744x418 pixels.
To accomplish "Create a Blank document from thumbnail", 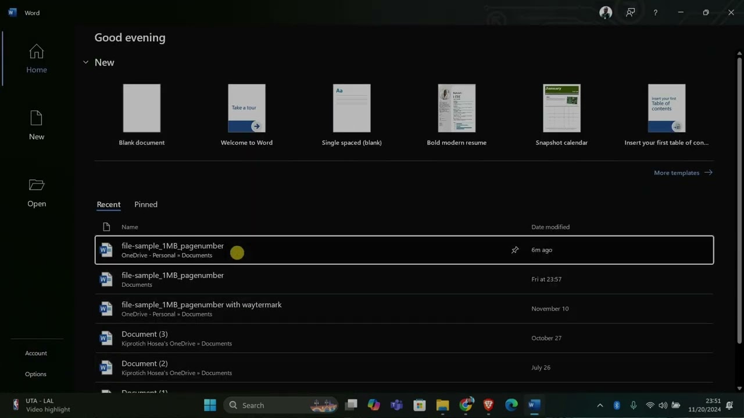I will click(x=142, y=108).
